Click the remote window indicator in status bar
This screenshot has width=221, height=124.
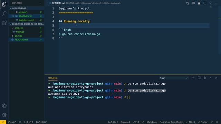tap(3, 122)
